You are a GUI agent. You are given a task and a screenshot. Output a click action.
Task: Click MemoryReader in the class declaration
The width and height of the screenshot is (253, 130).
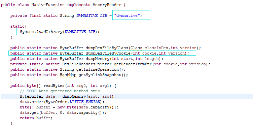pos(107,5)
